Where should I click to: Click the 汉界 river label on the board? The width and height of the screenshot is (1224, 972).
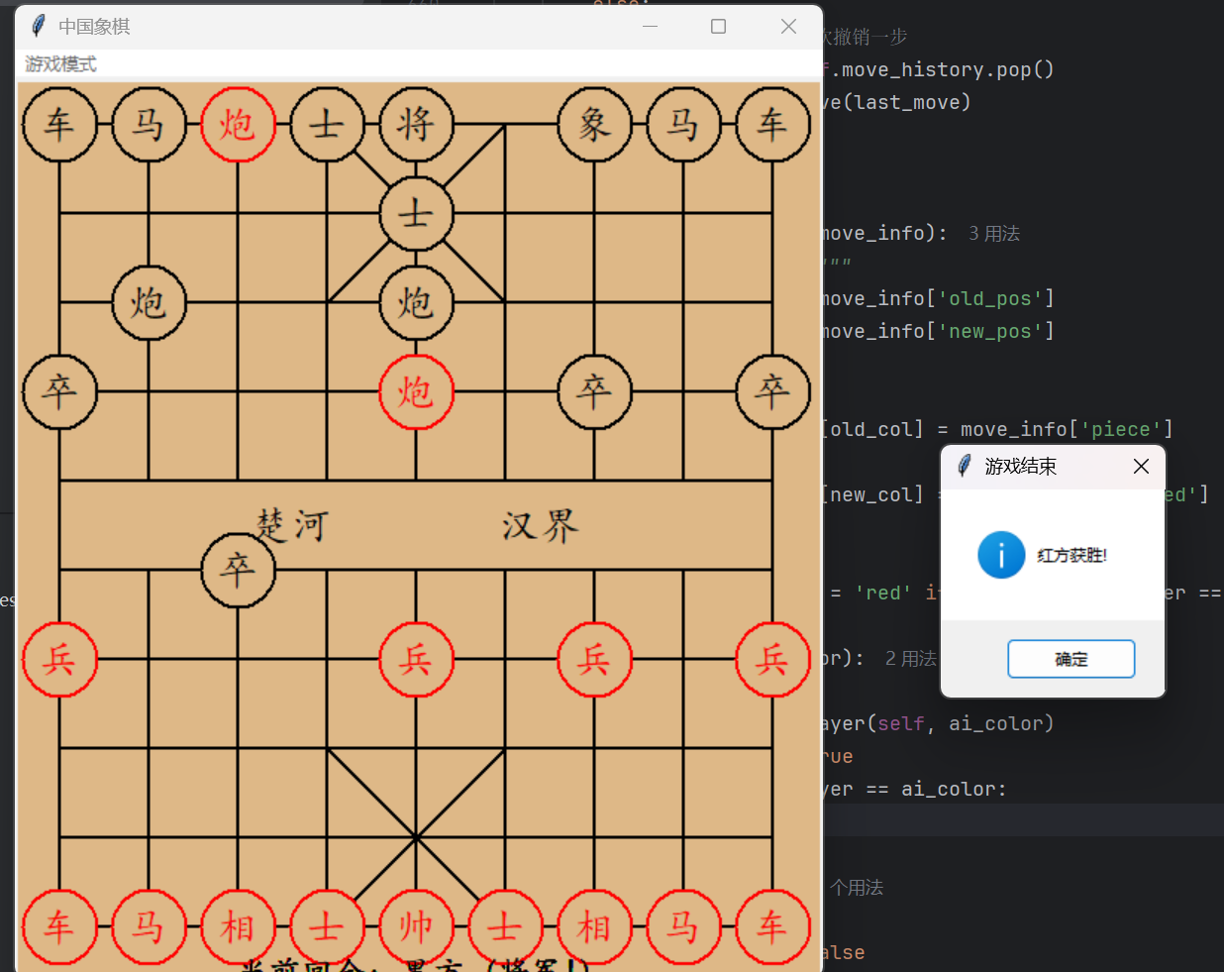tap(541, 525)
